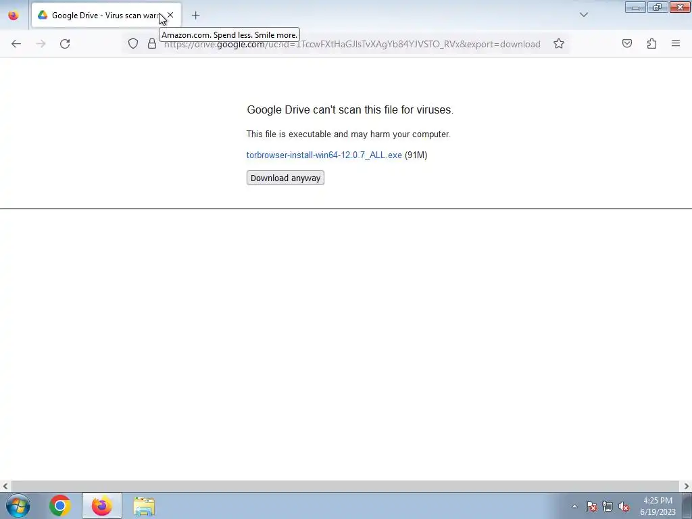Viewport: 692px width, 519px height.
Task: Save page to Pocket
Action: pyautogui.click(x=626, y=43)
